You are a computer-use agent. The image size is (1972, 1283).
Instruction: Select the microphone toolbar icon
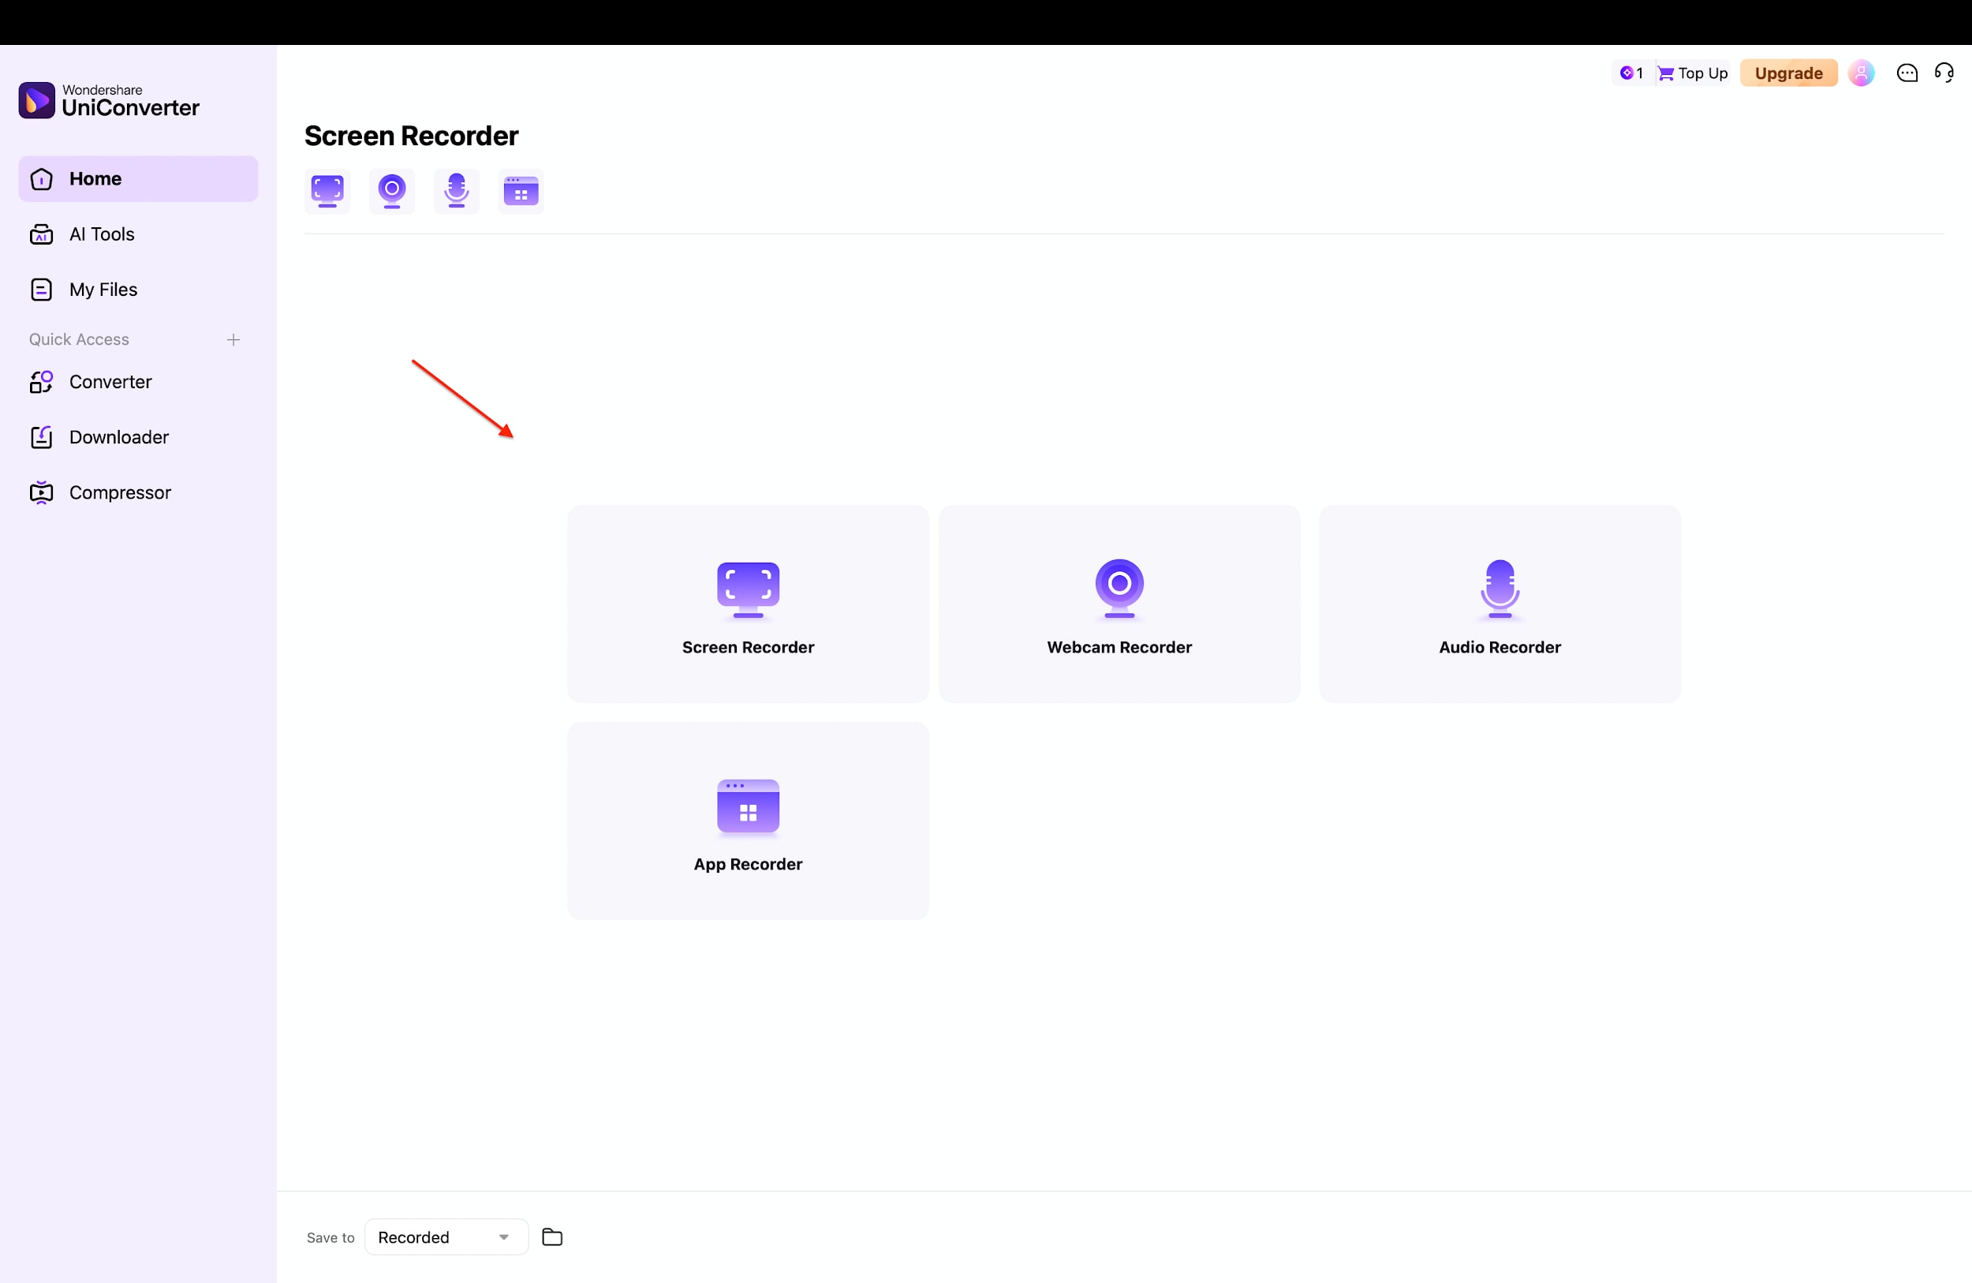pos(456,191)
